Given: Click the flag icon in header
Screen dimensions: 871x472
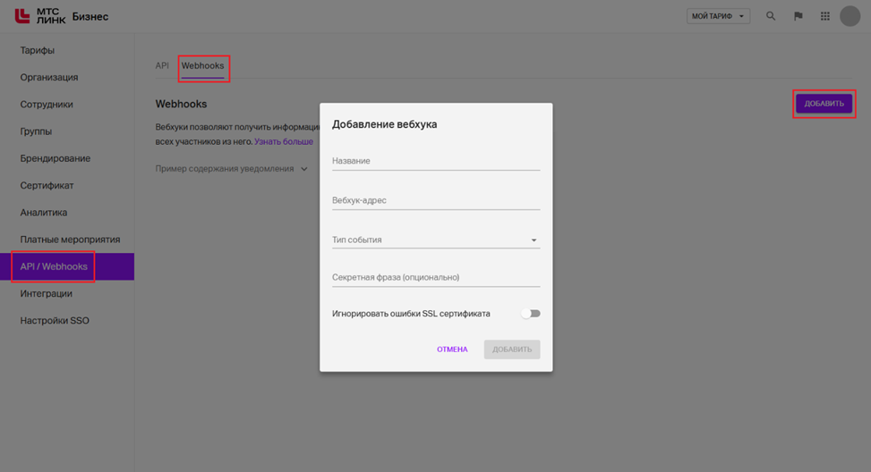Looking at the screenshot, I should (x=798, y=16).
